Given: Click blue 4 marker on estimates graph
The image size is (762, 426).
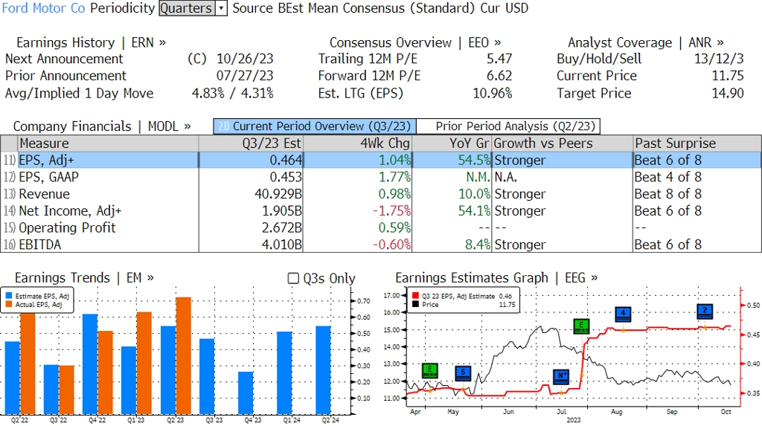Looking at the screenshot, I should point(623,314).
